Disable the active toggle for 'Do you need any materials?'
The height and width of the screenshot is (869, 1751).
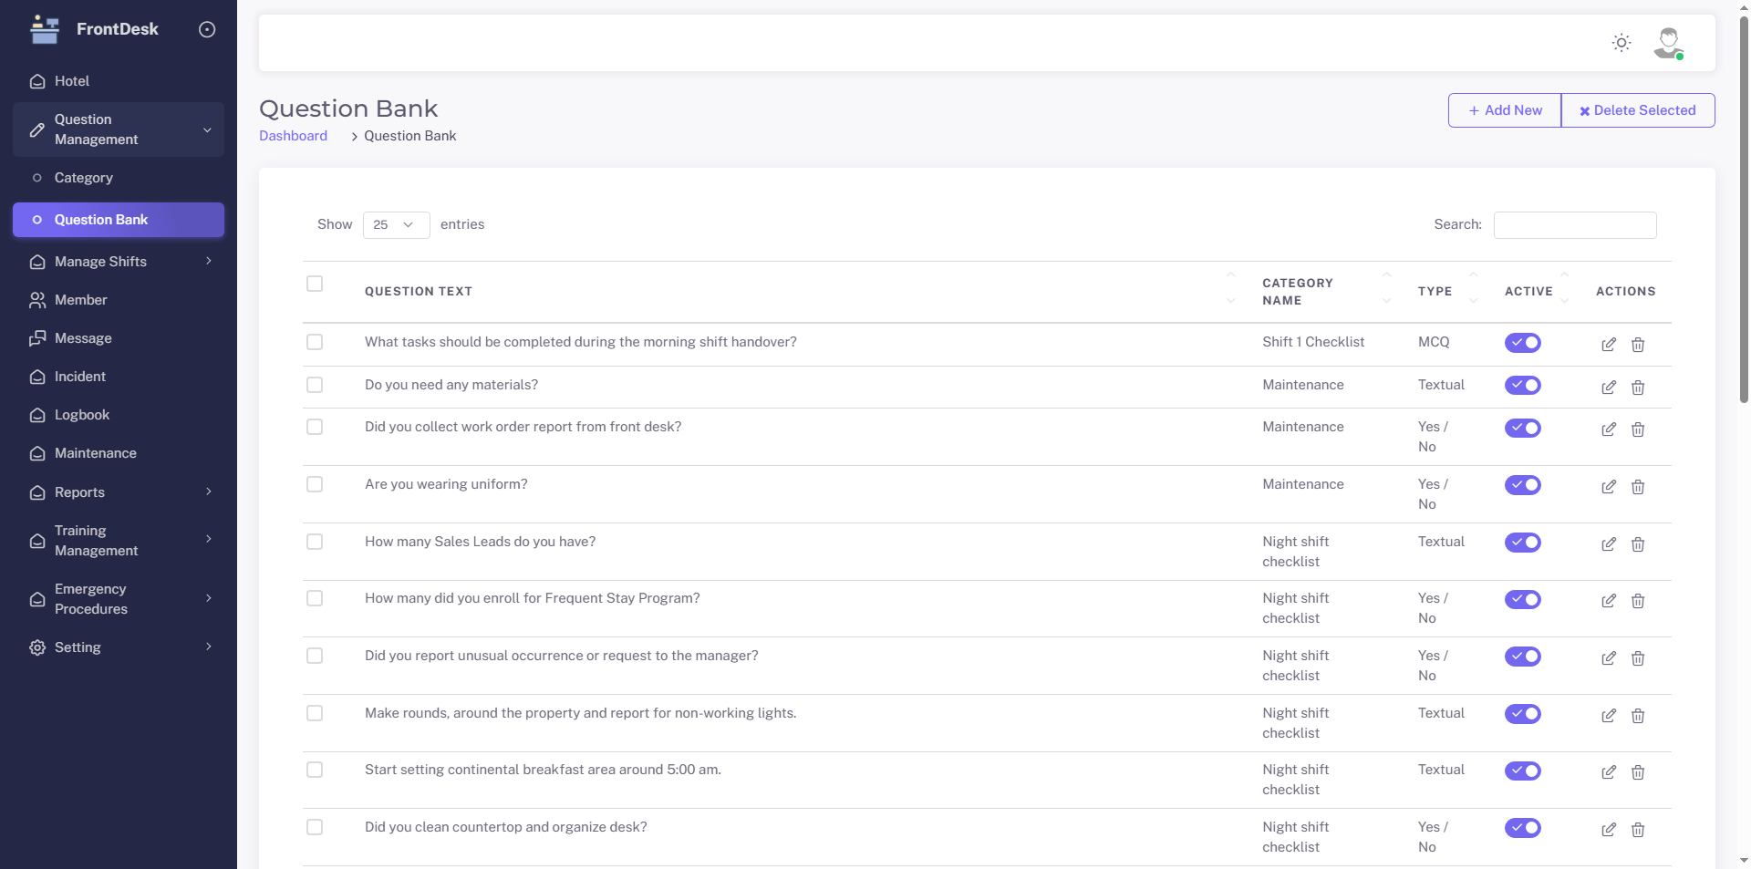(1522, 386)
